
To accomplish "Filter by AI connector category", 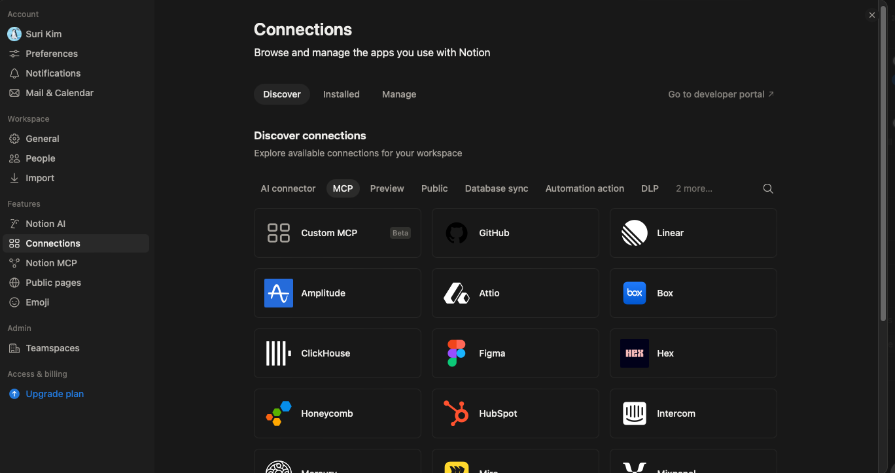I will [x=288, y=188].
